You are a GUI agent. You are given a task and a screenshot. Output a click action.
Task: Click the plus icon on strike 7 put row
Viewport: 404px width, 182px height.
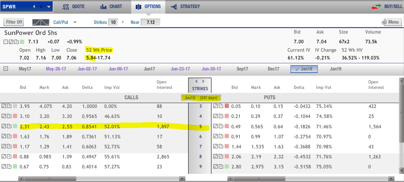click(x=221, y=146)
